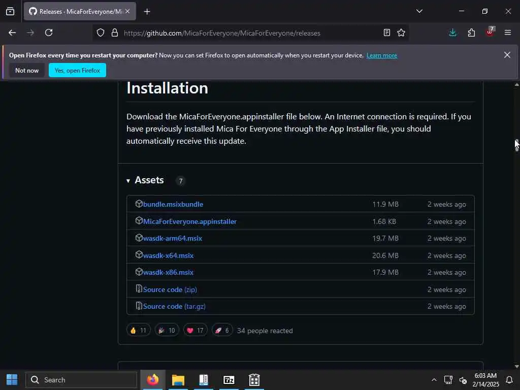The image size is (520, 390).
Task: Open a new browser tab
Action: [147, 12]
